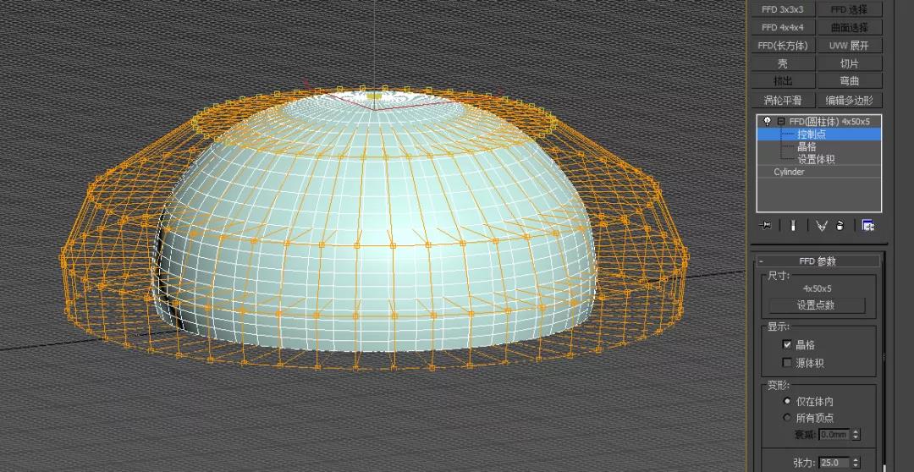Viewport: 914px width, 472px height.
Task: Click the Pin Stack icon
Action: (x=767, y=226)
